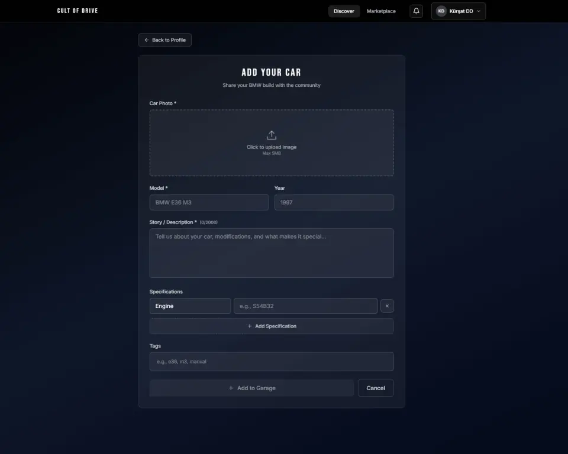
Task: Click the '(0/2000)' character counter
Action: click(x=209, y=222)
